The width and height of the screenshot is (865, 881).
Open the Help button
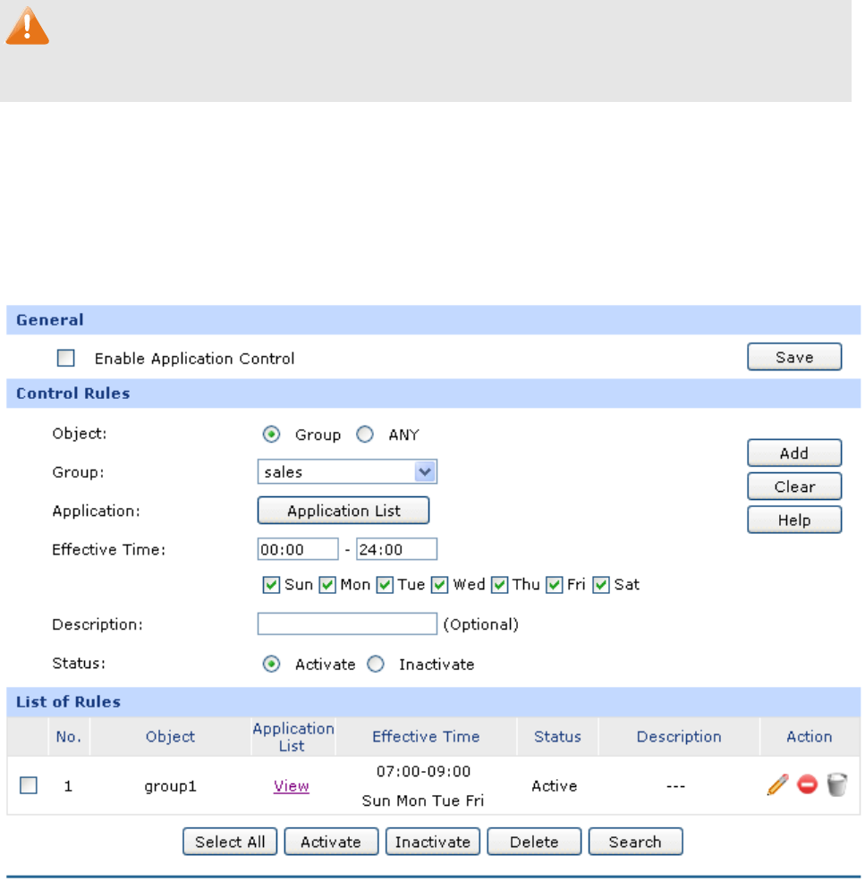point(794,520)
